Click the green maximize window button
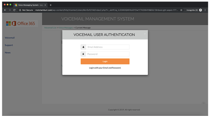 tap(10, 5)
